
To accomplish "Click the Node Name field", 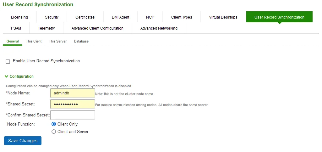I will click(73, 93).
